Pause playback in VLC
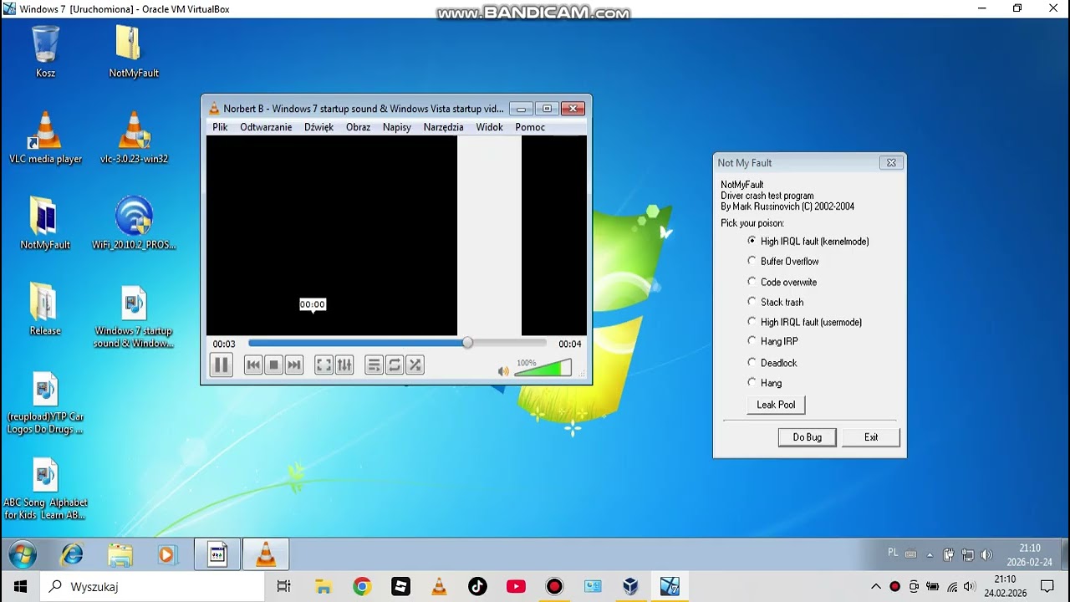Screen dimensions: 1070x602 click(221, 365)
